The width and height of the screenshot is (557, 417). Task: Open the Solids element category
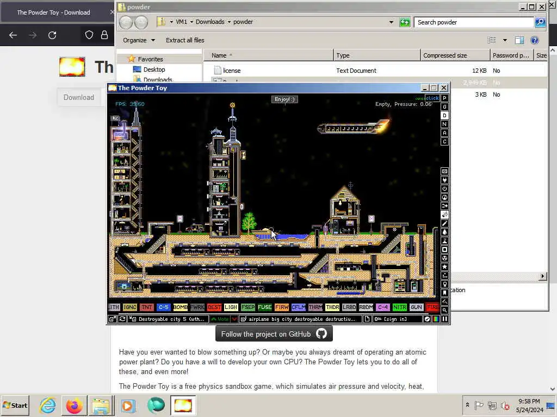(x=444, y=250)
